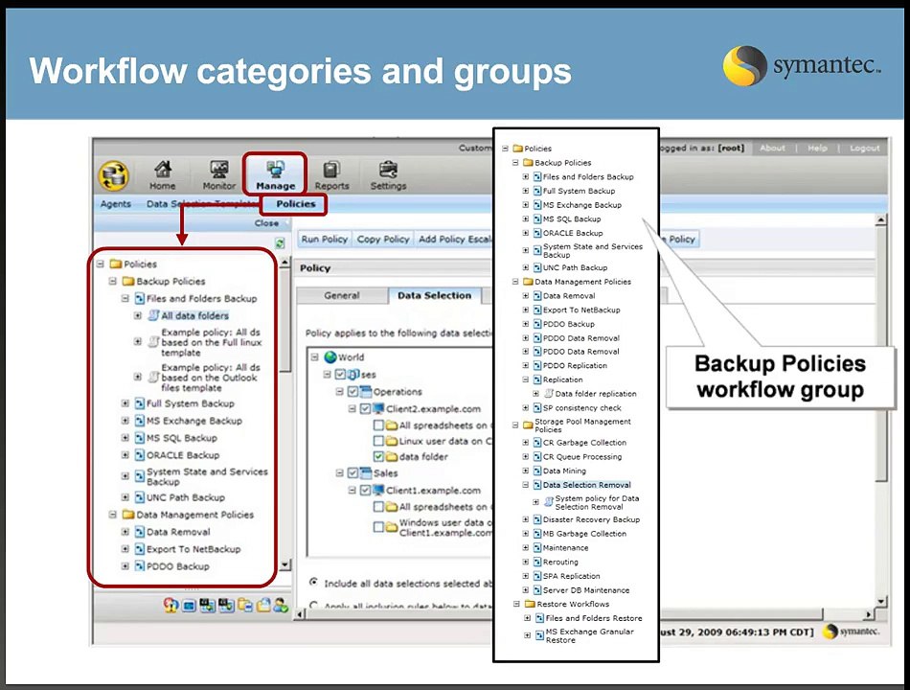Toggle the ses checkbox under World
This screenshot has height=690, width=910.
[x=341, y=374]
